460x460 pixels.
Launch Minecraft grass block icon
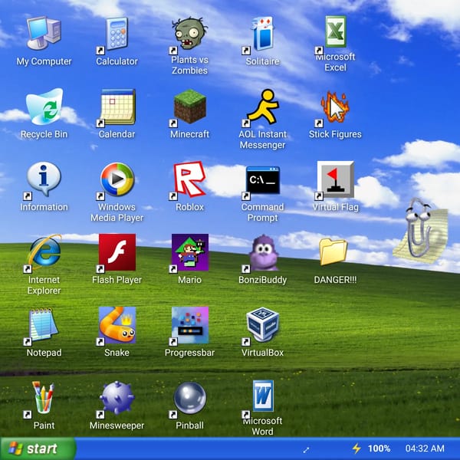[190, 107]
